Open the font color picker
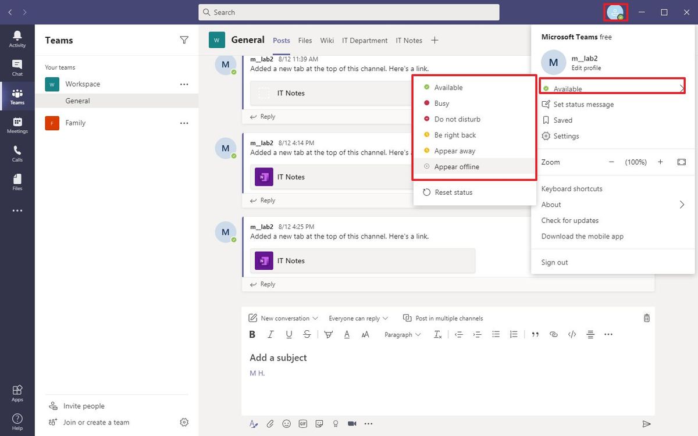Viewport: 698px width, 436px height. point(347,334)
